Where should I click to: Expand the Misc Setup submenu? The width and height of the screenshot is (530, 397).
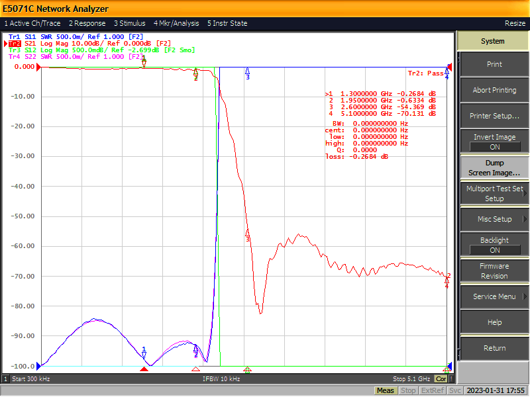(x=494, y=219)
